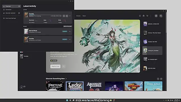The width and height of the screenshot is (181, 102).
Task: Click the Play For Free button
Action: [x=55, y=66]
